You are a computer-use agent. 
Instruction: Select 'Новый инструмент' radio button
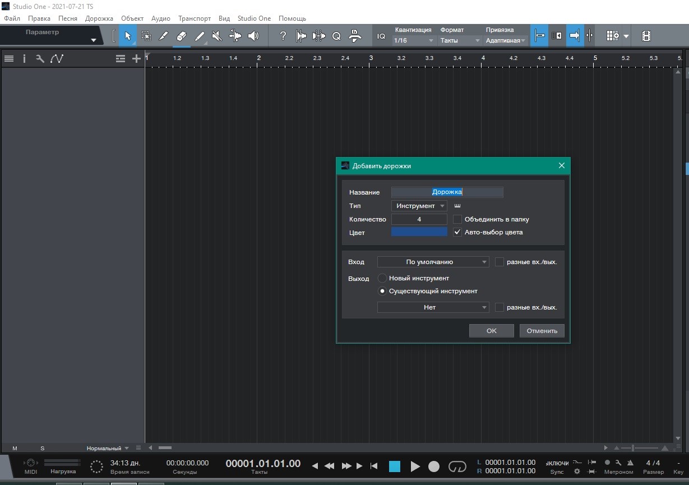click(x=382, y=278)
